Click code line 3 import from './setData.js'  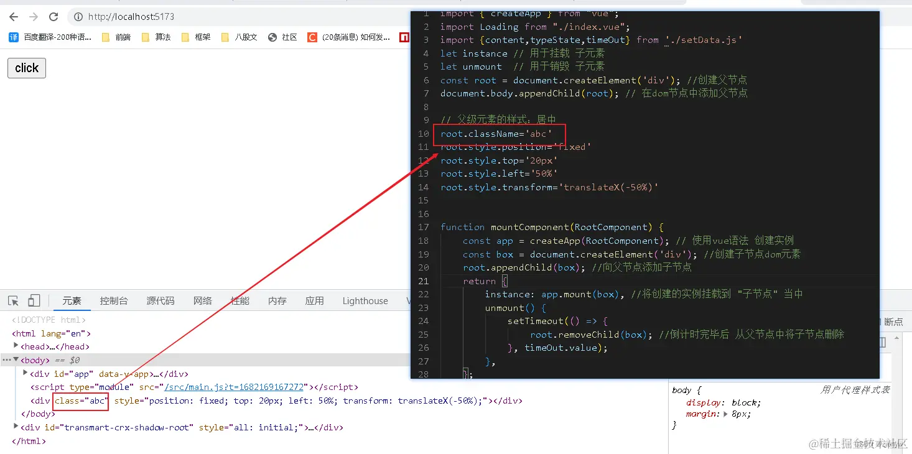[591, 40]
